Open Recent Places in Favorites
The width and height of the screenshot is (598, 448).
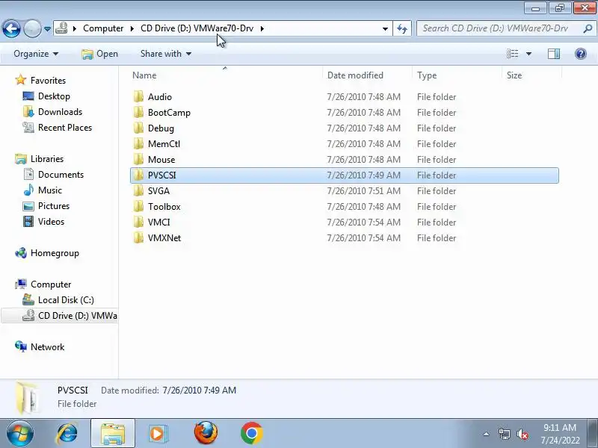[58, 127]
